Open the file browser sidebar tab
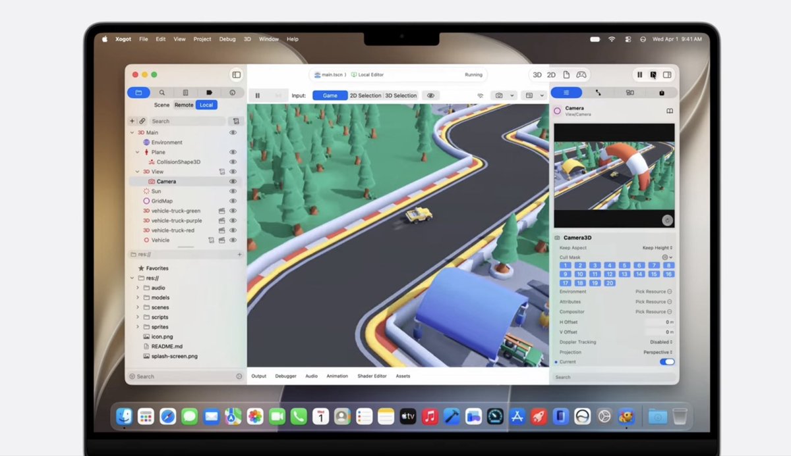 tap(138, 93)
